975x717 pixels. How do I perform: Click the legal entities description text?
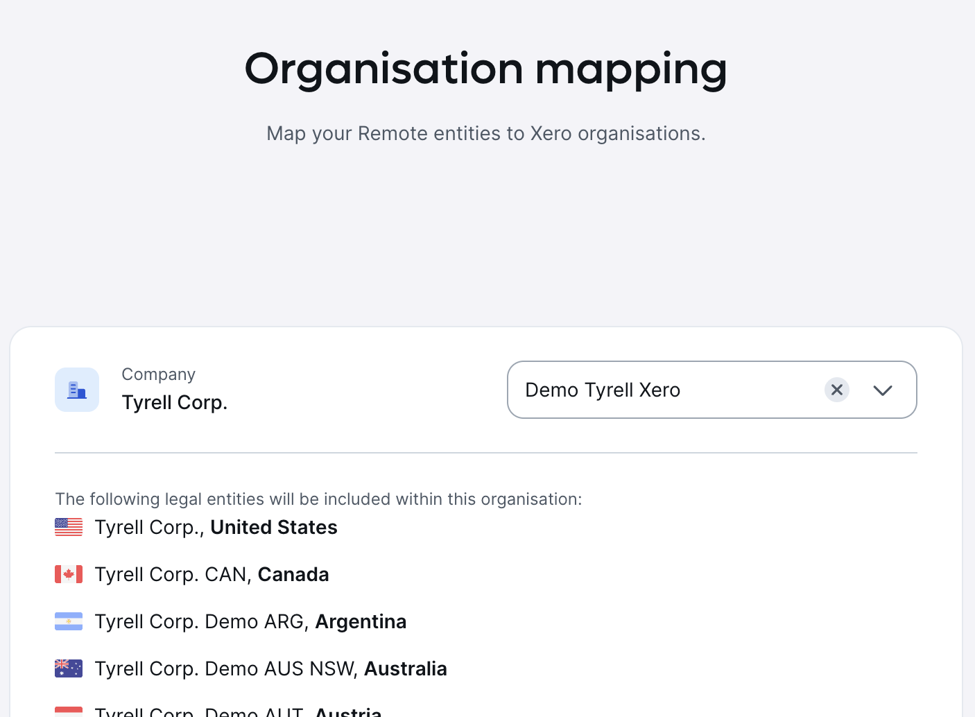[319, 499]
